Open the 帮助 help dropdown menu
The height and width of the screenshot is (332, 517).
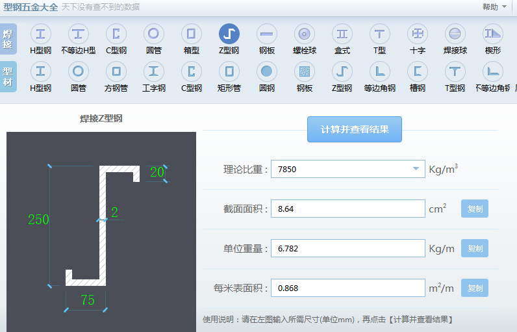(494, 7)
